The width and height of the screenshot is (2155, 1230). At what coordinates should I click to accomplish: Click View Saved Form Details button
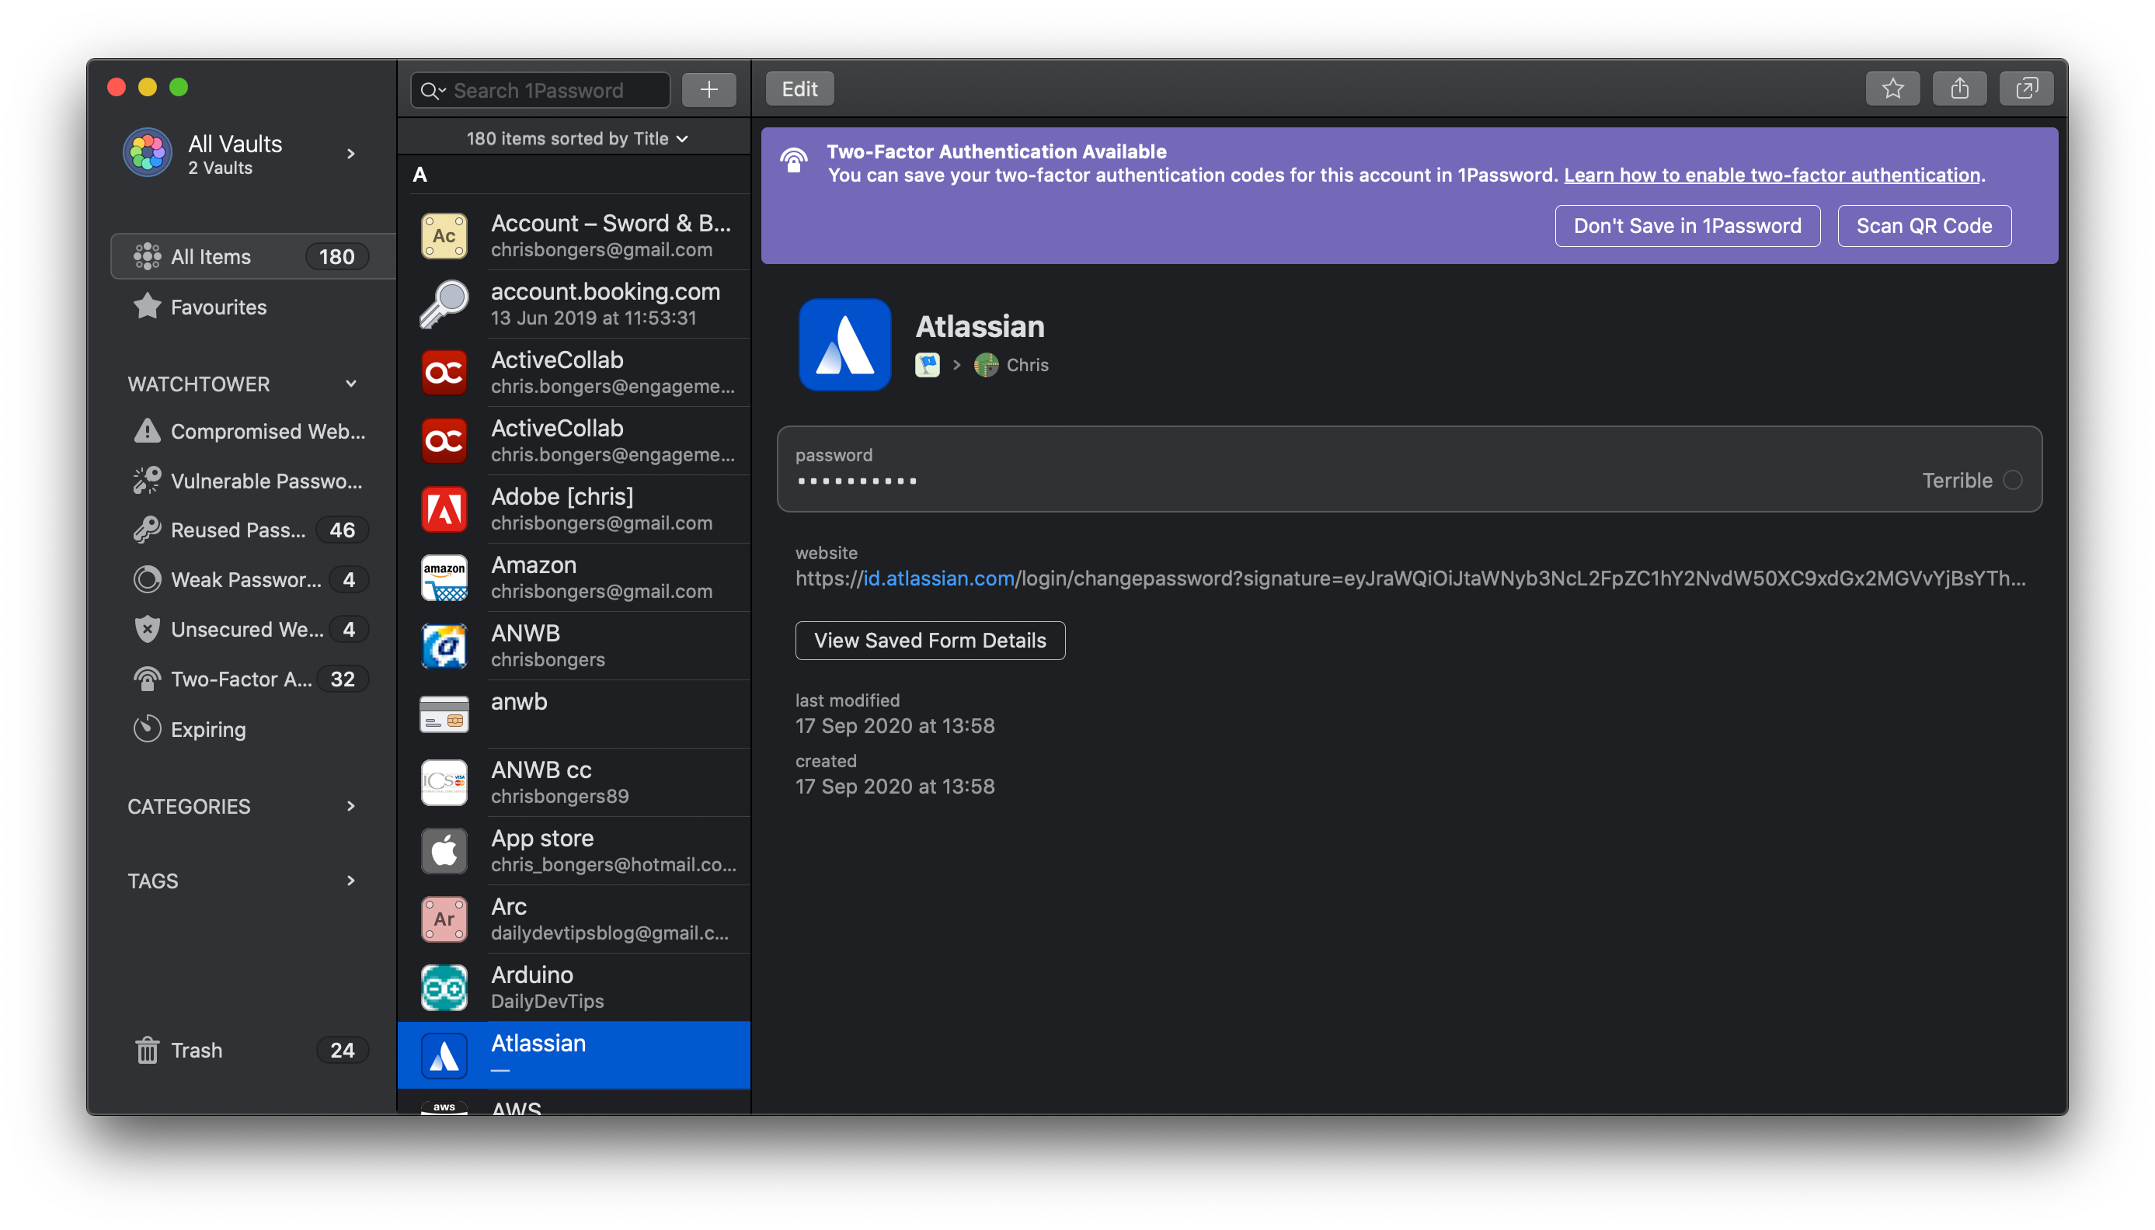coord(930,641)
